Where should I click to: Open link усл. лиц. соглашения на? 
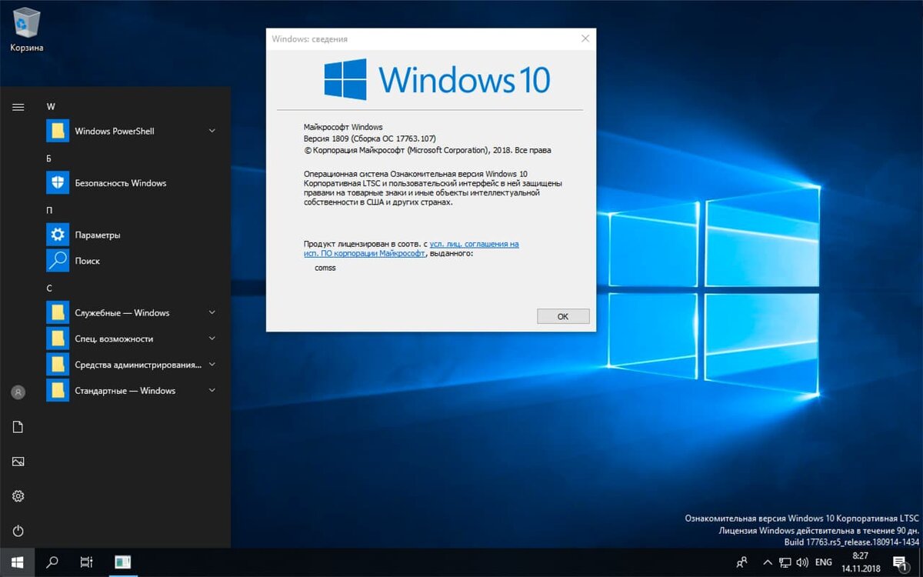coord(474,244)
